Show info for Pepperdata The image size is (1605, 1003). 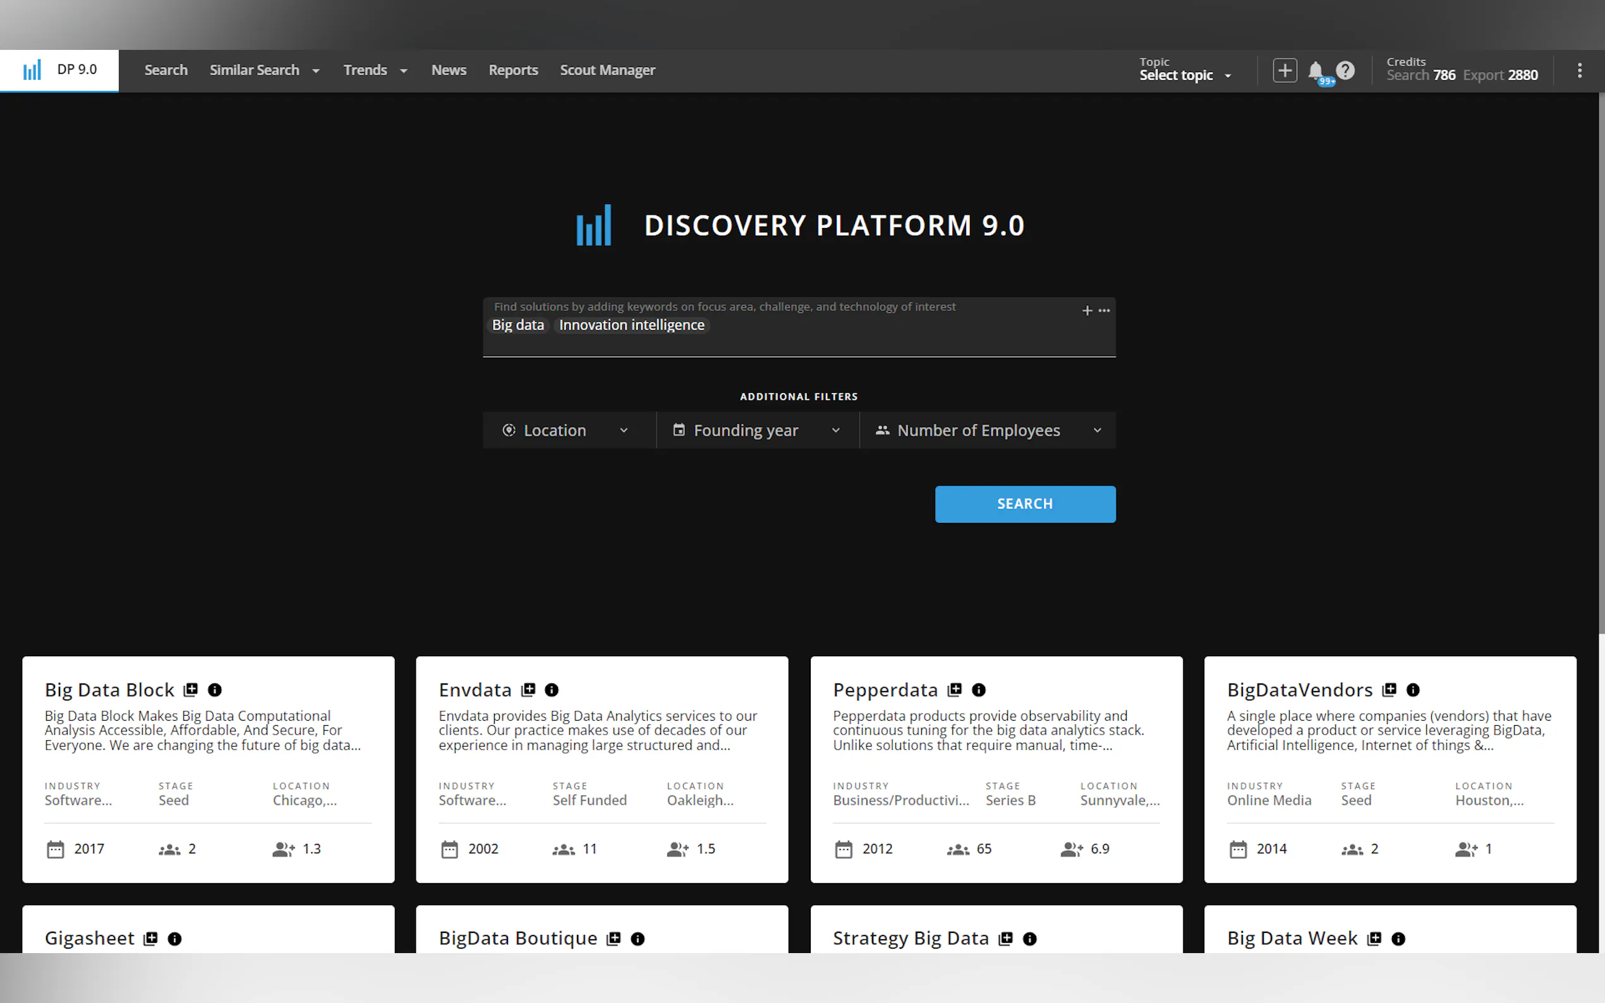point(979,690)
